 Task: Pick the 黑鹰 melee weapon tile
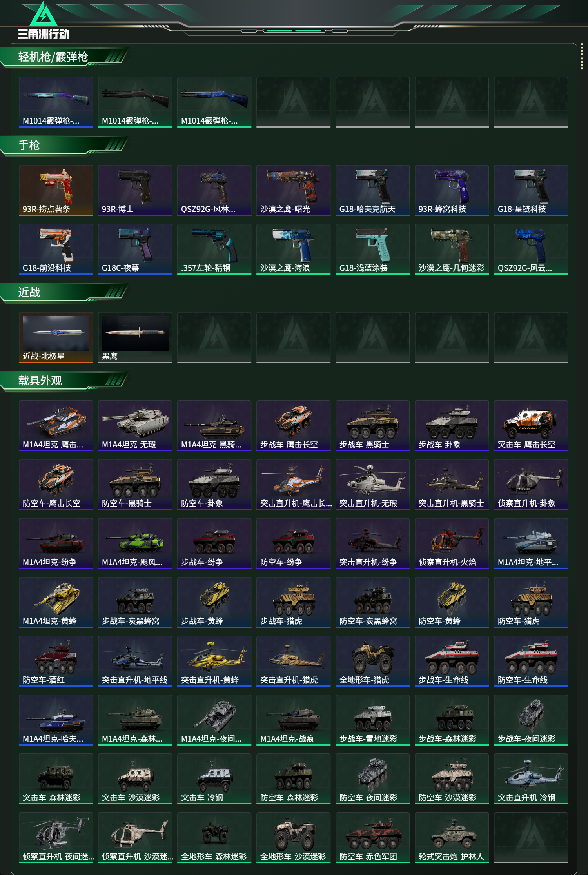pyautogui.click(x=135, y=337)
